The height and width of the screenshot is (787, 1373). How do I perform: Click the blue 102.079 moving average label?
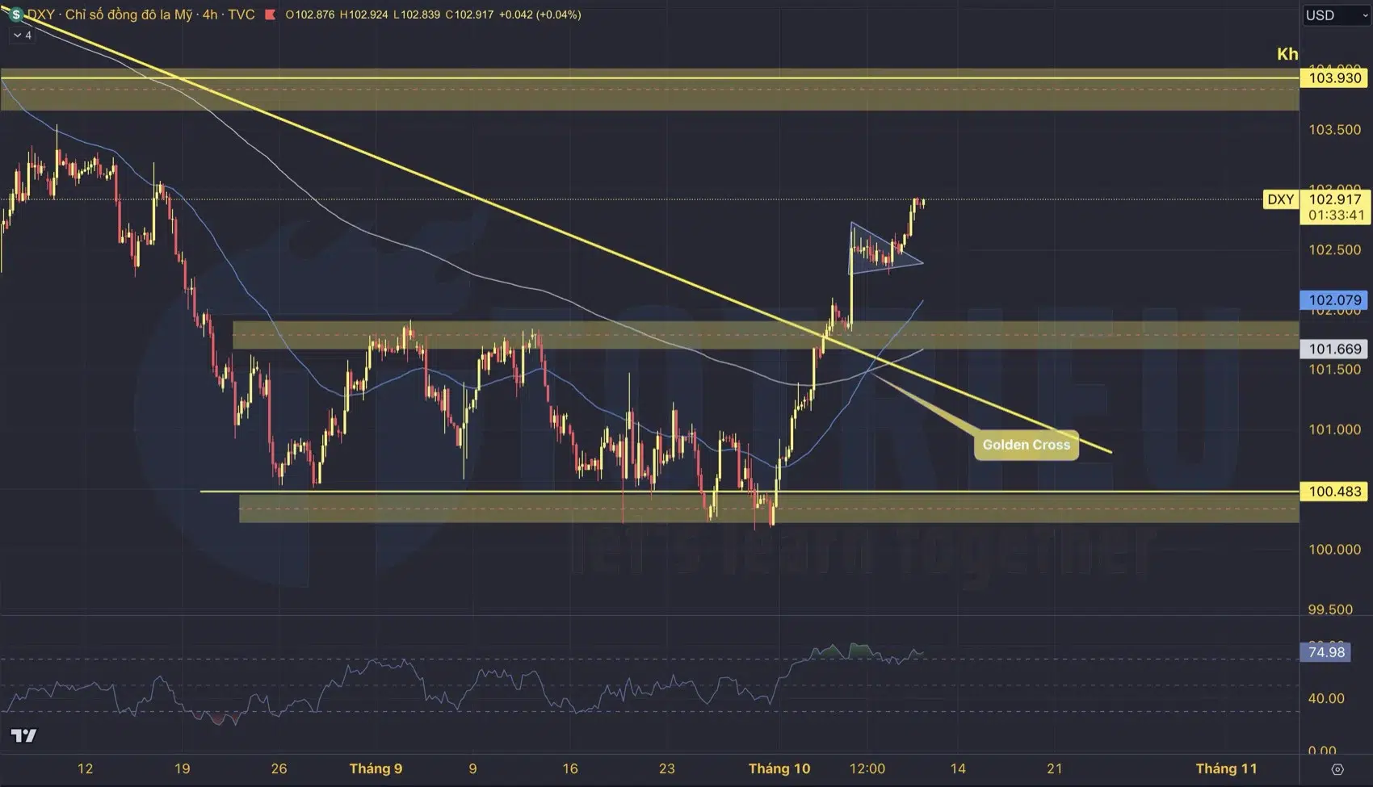coord(1335,300)
